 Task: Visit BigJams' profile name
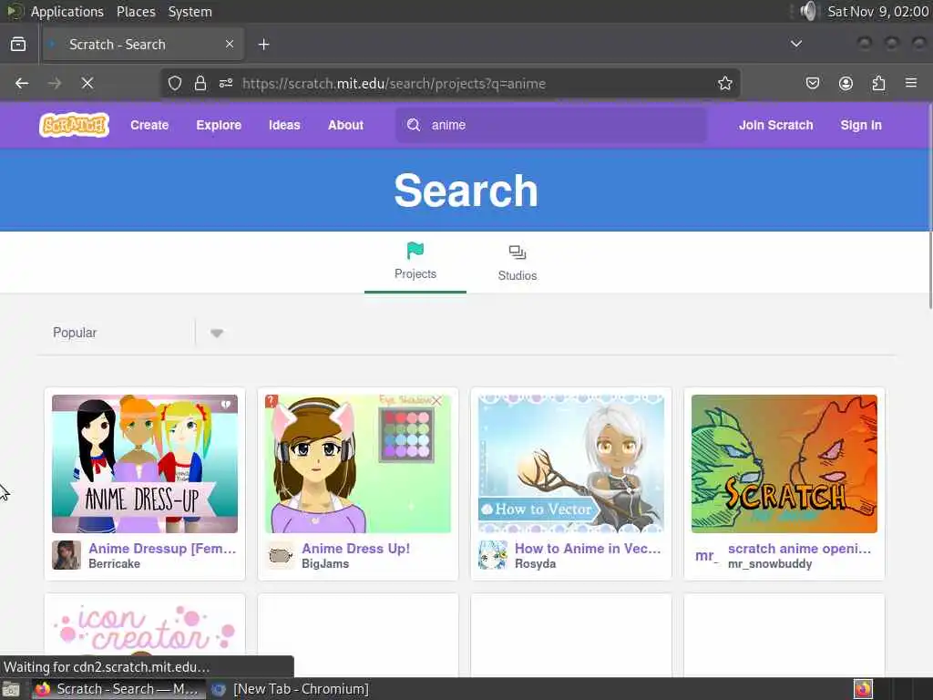pyautogui.click(x=325, y=563)
